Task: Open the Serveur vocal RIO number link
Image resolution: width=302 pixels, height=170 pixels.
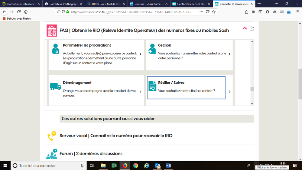Action: point(116,136)
